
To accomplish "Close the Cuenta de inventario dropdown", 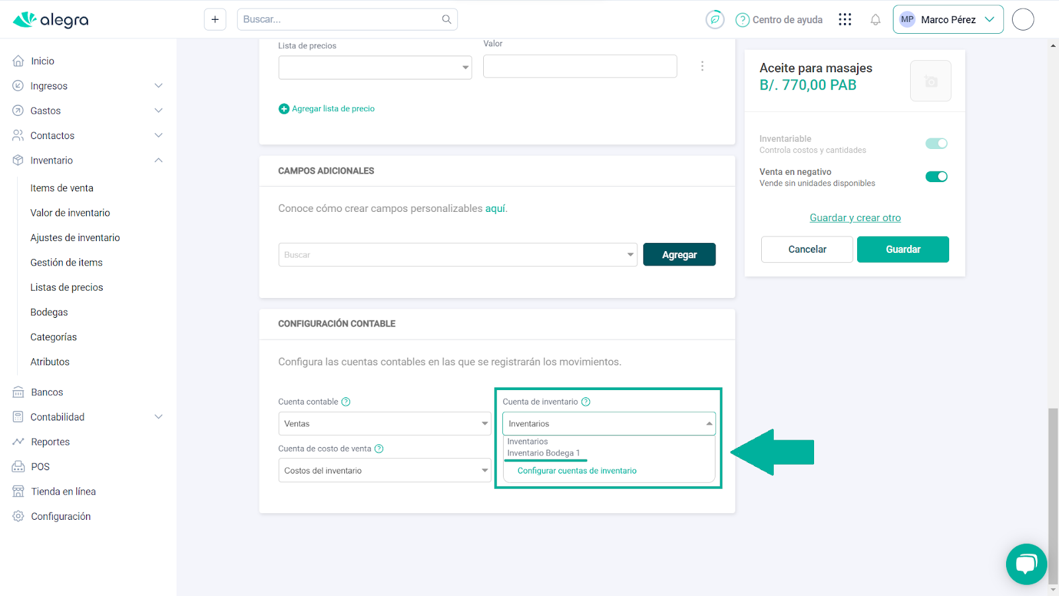I will (609, 424).
